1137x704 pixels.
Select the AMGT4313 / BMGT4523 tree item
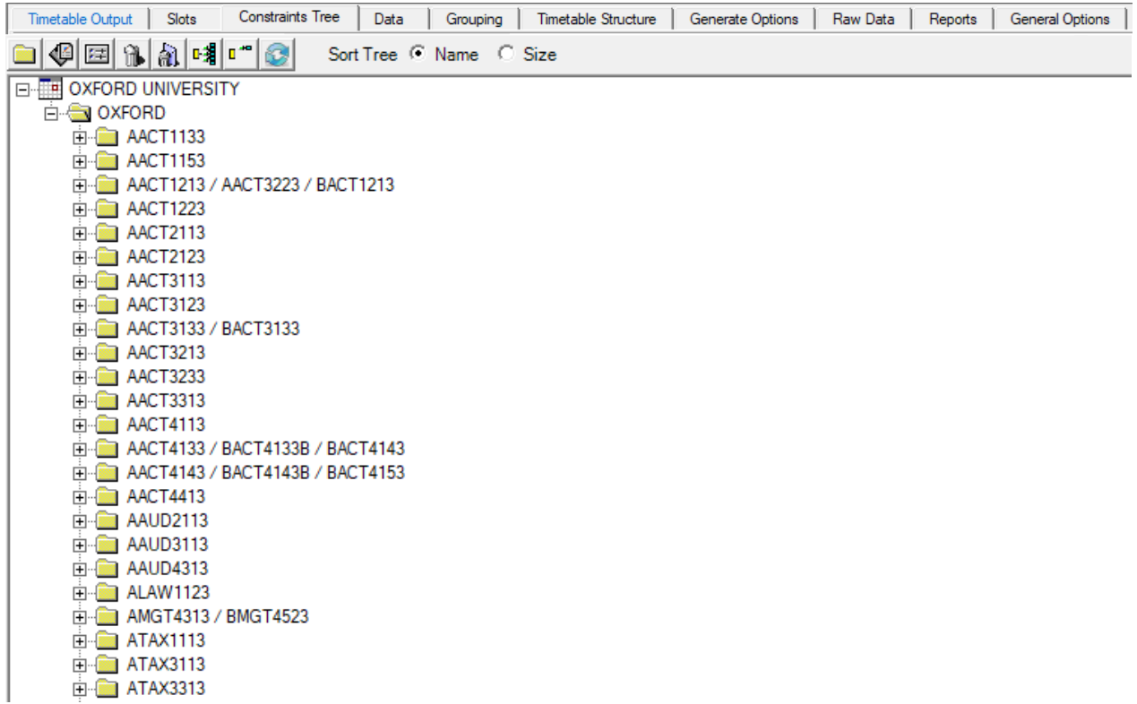(x=217, y=617)
